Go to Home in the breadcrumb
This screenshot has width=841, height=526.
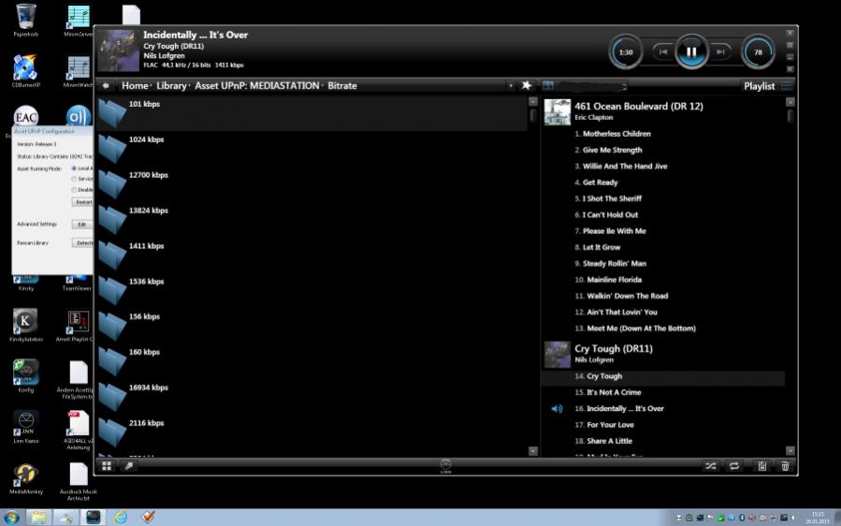[135, 86]
